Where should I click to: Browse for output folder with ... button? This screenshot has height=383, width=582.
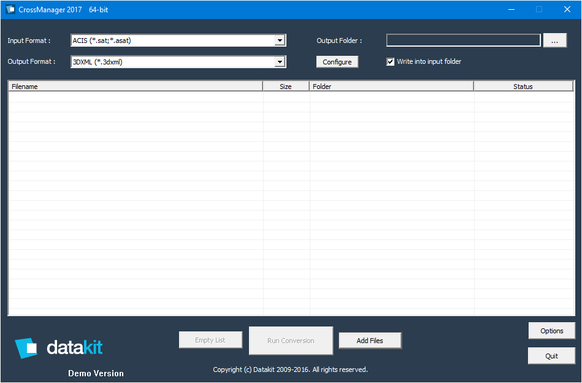pos(554,41)
